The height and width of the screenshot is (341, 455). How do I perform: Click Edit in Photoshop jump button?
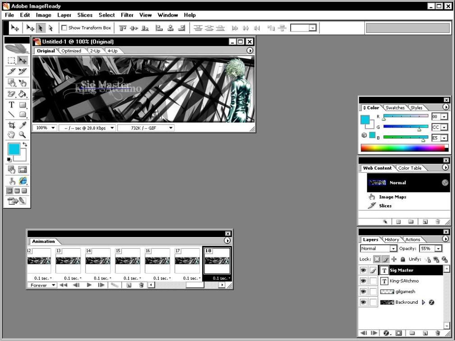click(17, 201)
